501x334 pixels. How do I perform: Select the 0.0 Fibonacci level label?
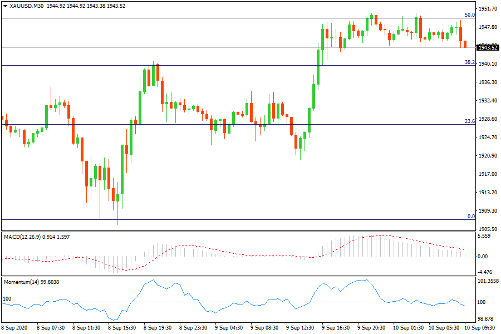tap(471, 216)
